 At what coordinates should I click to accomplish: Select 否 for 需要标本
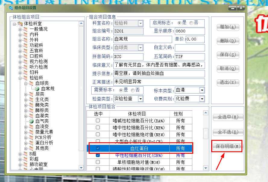click(x=133, y=90)
